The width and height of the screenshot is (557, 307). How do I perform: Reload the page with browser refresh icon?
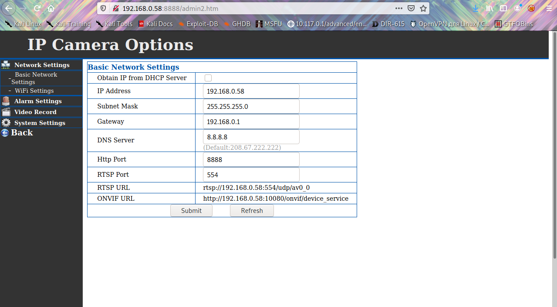pyautogui.click(x=37, y=8)
